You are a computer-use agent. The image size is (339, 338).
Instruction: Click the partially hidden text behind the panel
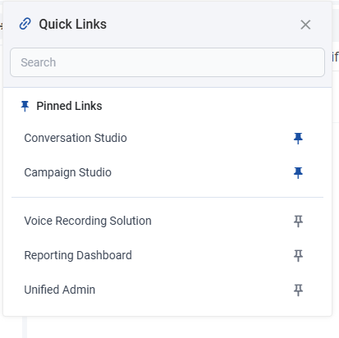pyautogui.click(x=336, y=57)
